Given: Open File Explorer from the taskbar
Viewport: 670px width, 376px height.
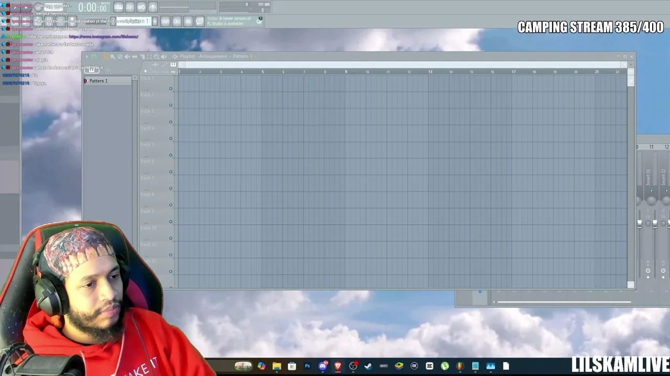Looking at the screenshot, I should [276, 366].
